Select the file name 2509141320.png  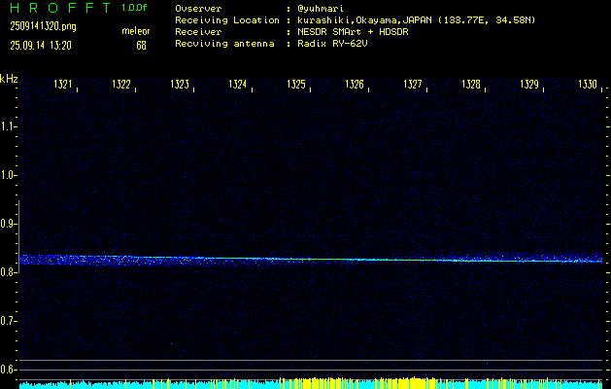(x=43, y=26)
